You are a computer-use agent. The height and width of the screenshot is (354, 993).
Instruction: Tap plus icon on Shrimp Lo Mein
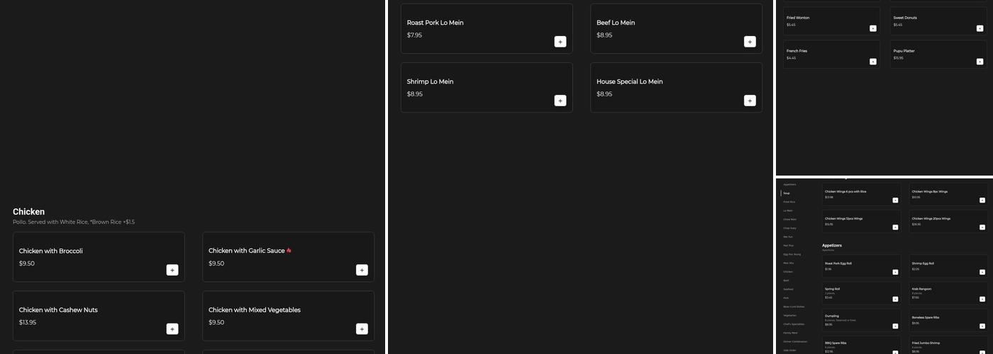click(560, 101)
